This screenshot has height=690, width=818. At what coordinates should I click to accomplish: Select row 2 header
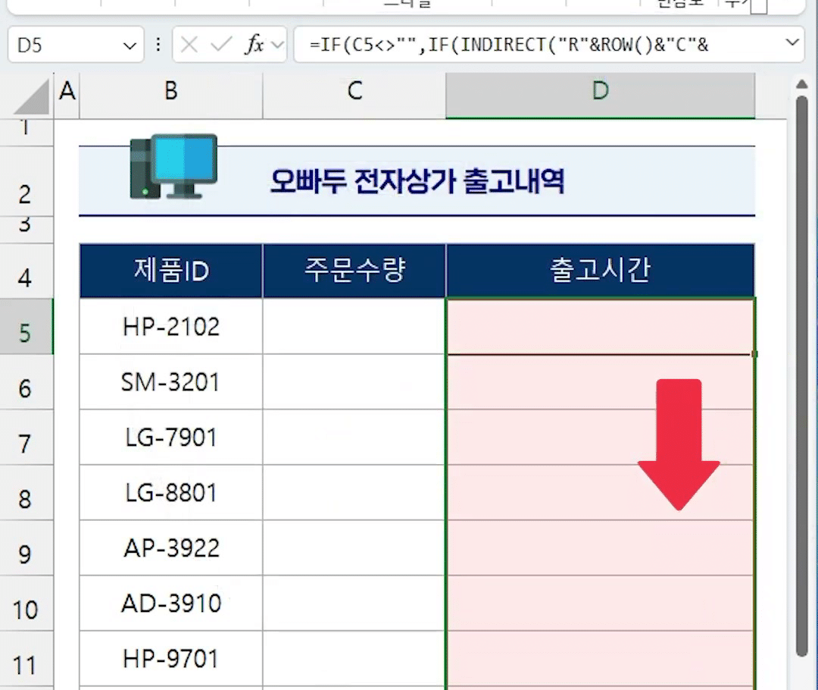[26, 182]
